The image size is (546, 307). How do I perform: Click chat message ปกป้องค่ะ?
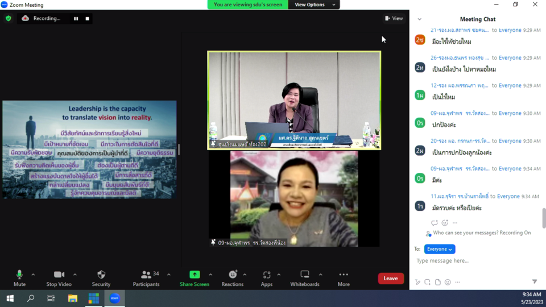[444, 125]
